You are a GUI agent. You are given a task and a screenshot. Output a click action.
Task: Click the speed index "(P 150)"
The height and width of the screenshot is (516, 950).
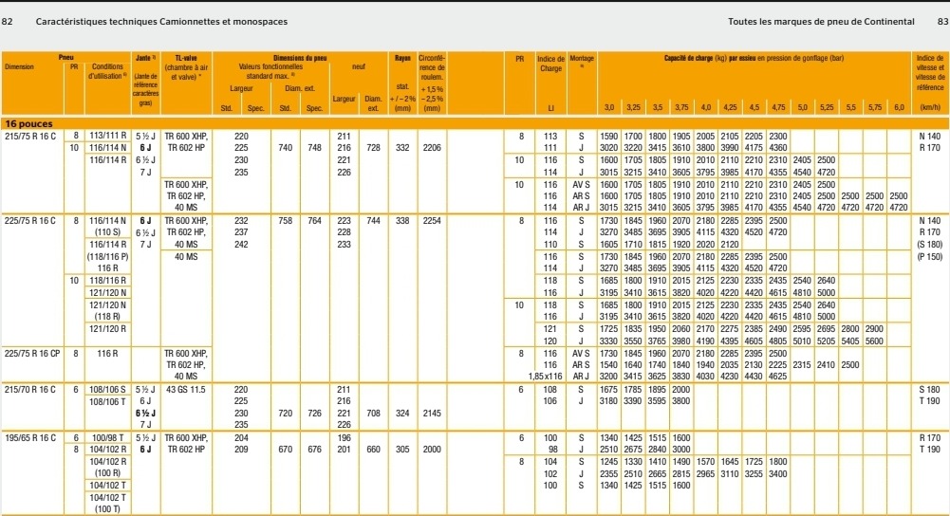coord(930,257)
